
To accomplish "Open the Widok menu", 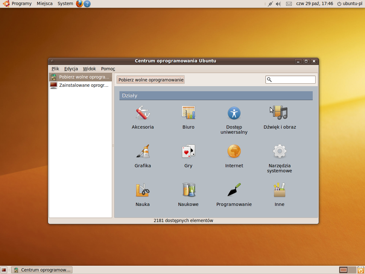I will (x=89, y=69).
